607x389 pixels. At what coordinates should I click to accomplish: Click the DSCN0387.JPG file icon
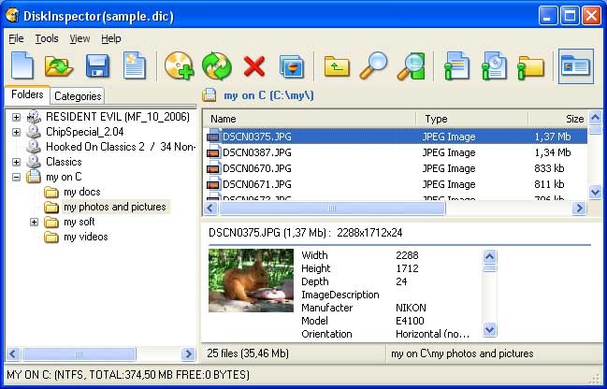pos(213,153)
